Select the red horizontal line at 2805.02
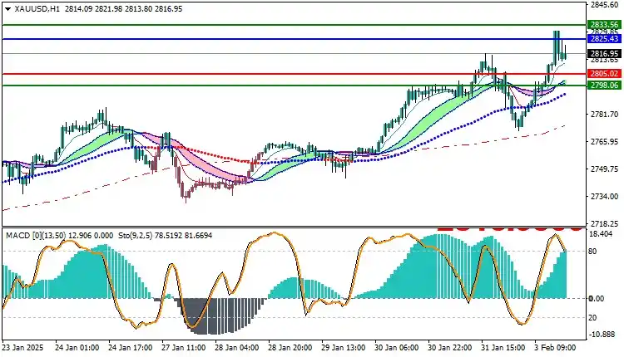624x357 pixels. coord(250,74)
